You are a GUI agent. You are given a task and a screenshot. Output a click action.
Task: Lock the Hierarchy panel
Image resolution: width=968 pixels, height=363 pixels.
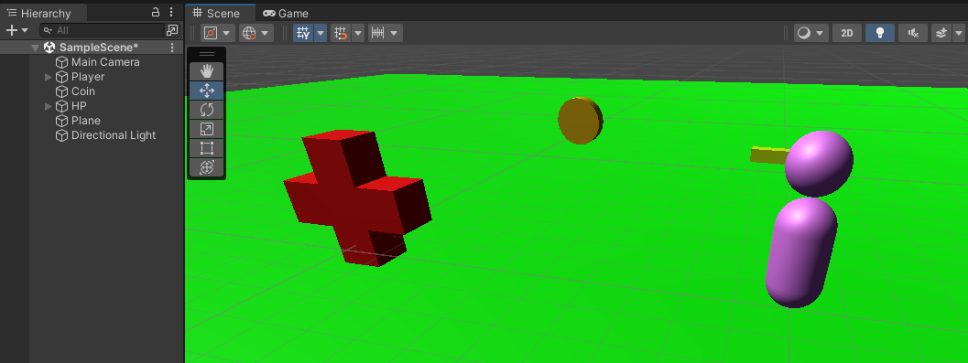pyautogui.click(x=156, y=12)
